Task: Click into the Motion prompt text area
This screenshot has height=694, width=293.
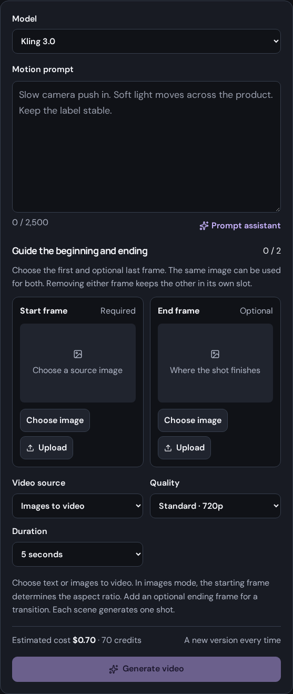Action: [x=146, y=147]
